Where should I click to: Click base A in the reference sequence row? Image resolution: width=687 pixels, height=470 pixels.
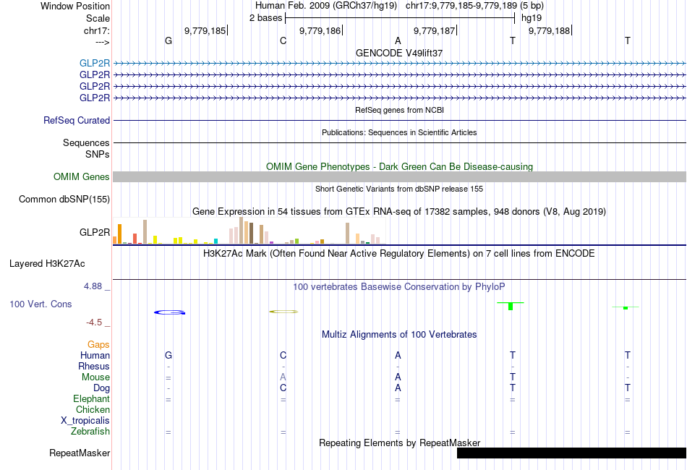[398, 40]
